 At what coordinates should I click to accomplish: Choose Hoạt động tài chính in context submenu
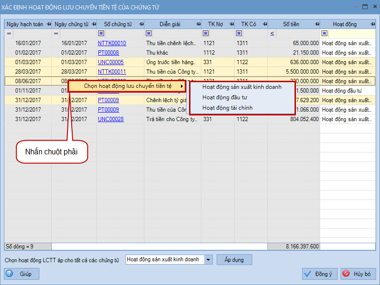click(x=227, y=108)
